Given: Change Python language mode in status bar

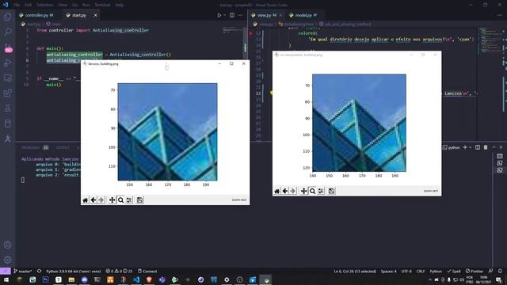Looking at the screenshot, I should tap(436, 271).
